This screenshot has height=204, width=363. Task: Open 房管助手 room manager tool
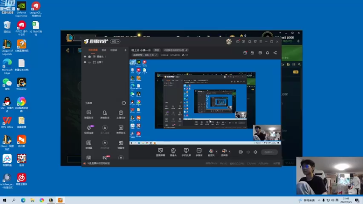(105, 115)
